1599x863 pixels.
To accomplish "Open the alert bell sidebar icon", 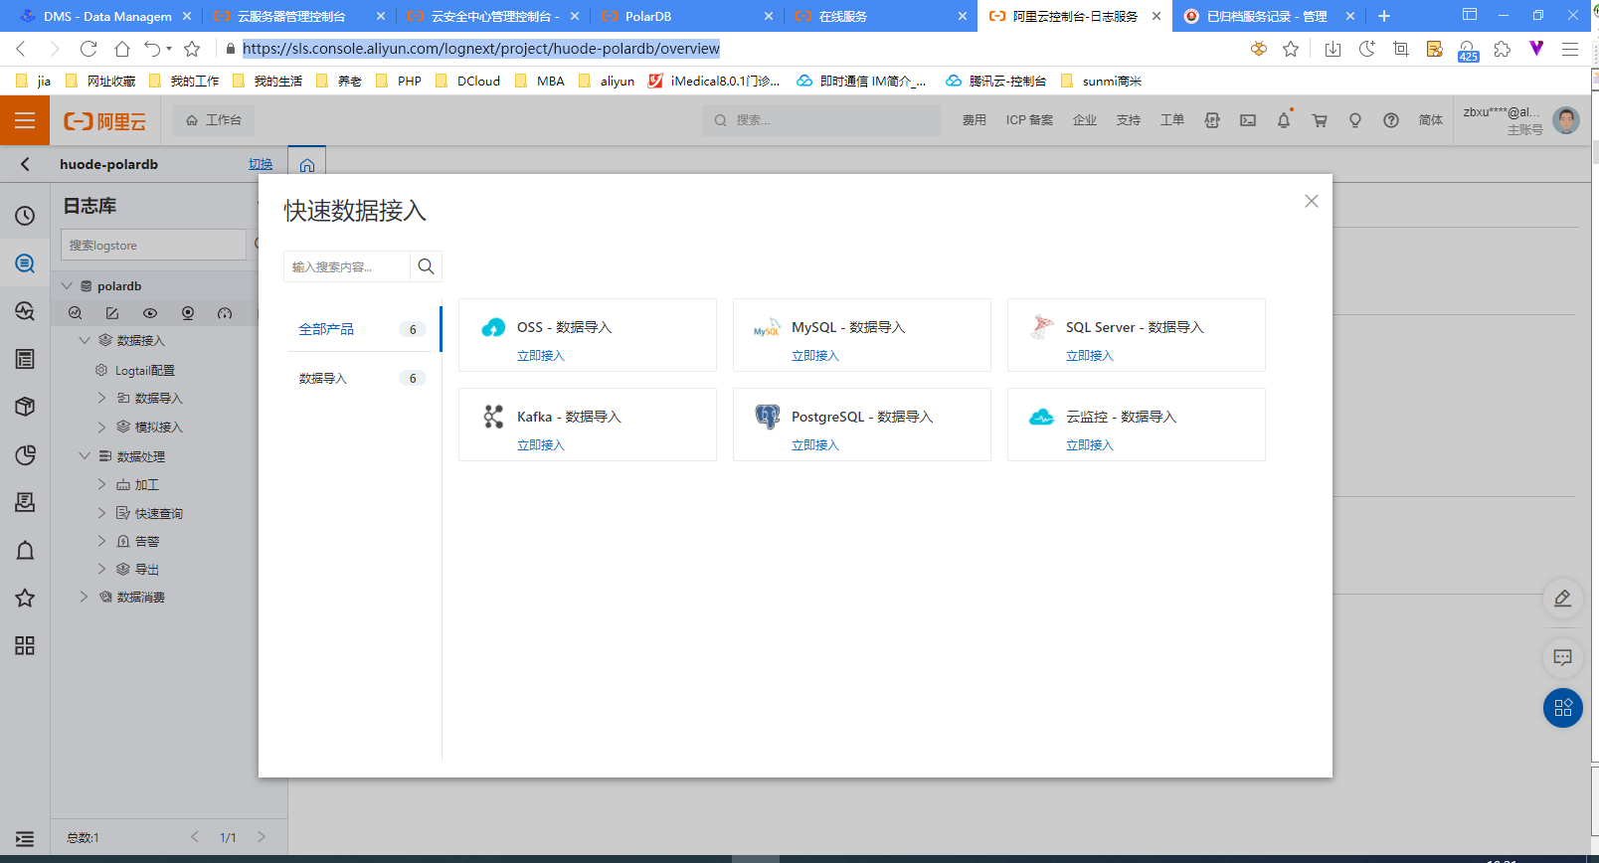I will point(25,551).
